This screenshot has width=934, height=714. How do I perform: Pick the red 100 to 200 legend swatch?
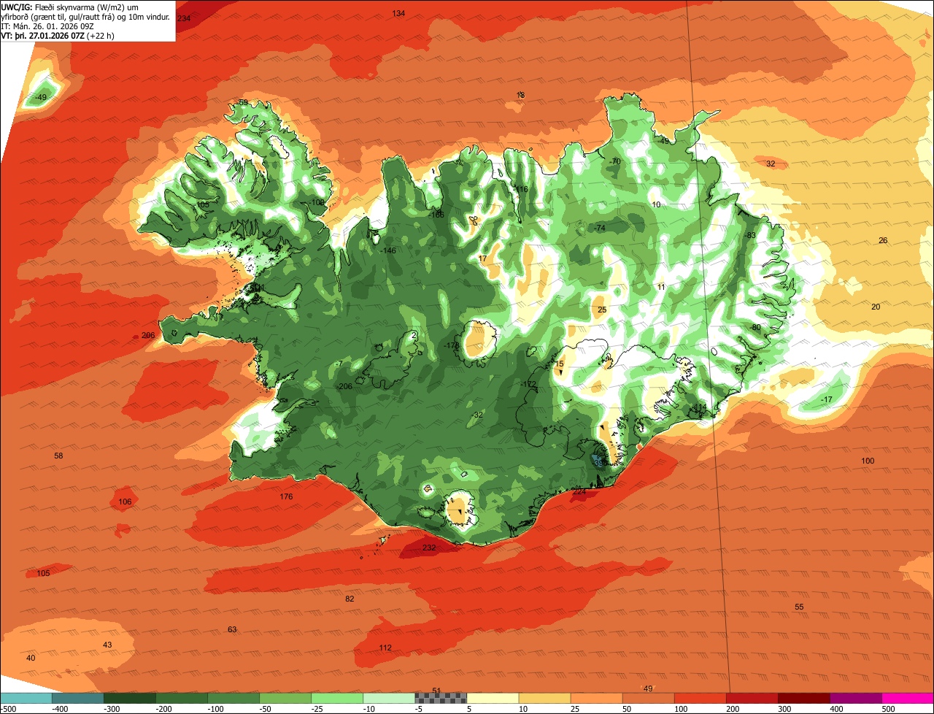(x=700, y=698)
